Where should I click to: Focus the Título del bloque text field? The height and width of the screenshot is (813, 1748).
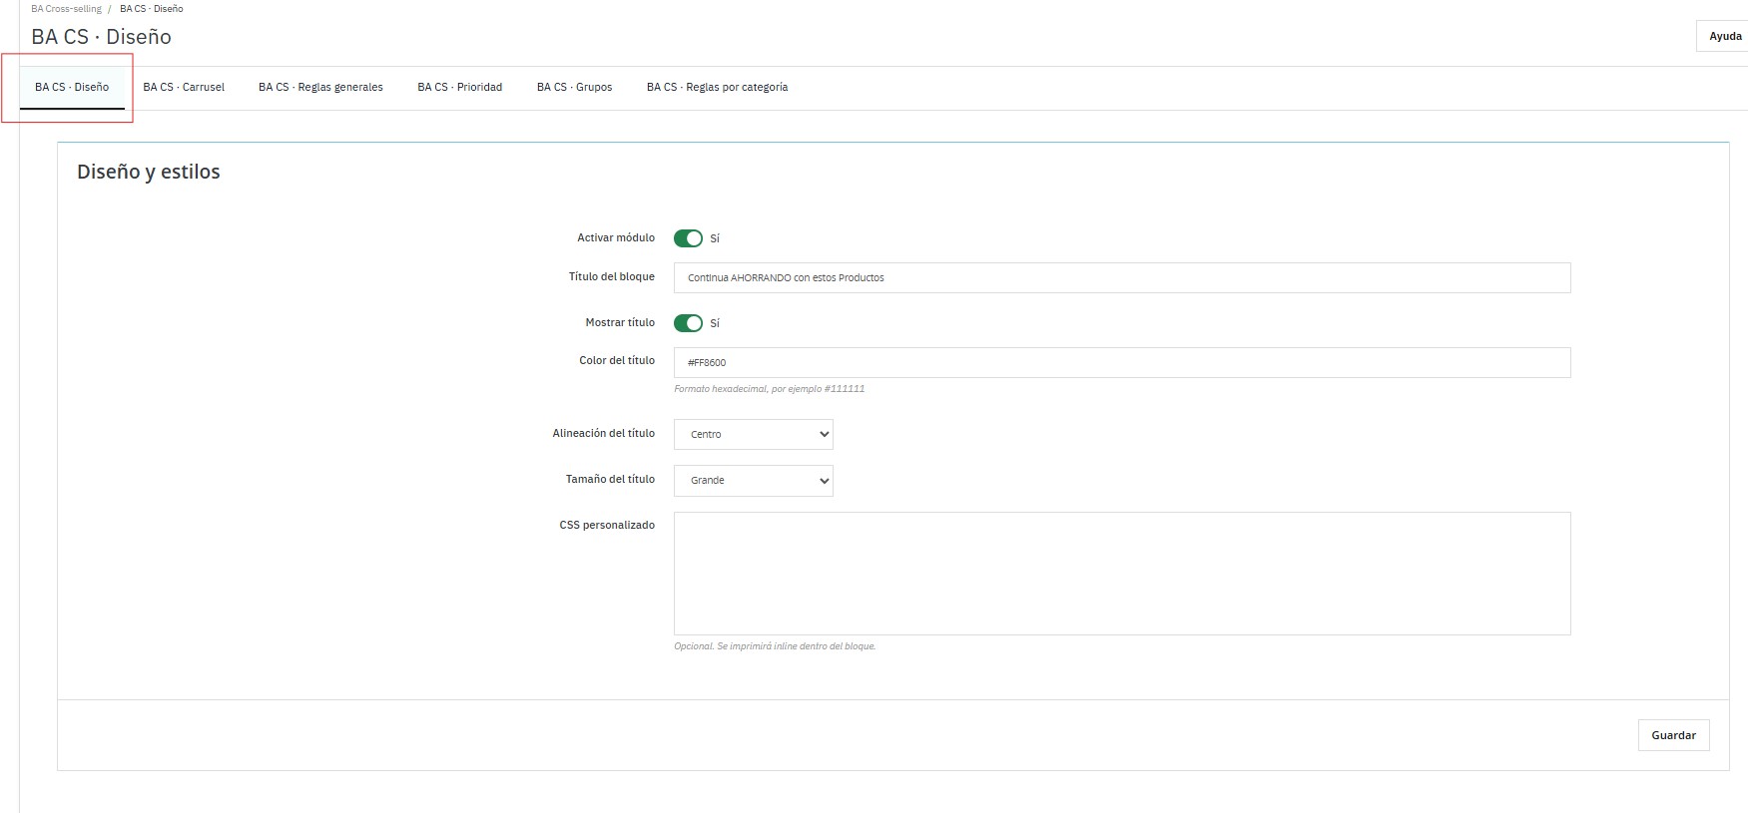point(1121,277)
